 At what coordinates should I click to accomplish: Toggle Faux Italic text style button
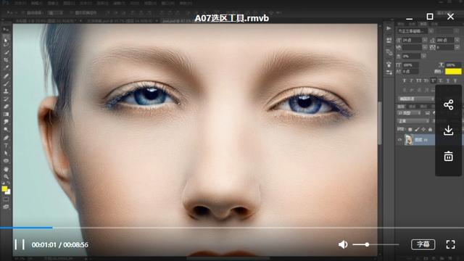pos(411,80)
